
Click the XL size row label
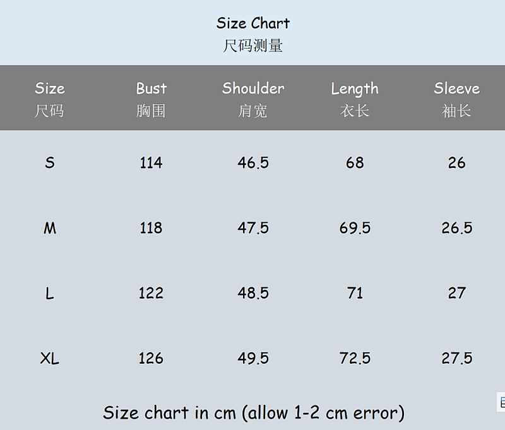(50, 358)
